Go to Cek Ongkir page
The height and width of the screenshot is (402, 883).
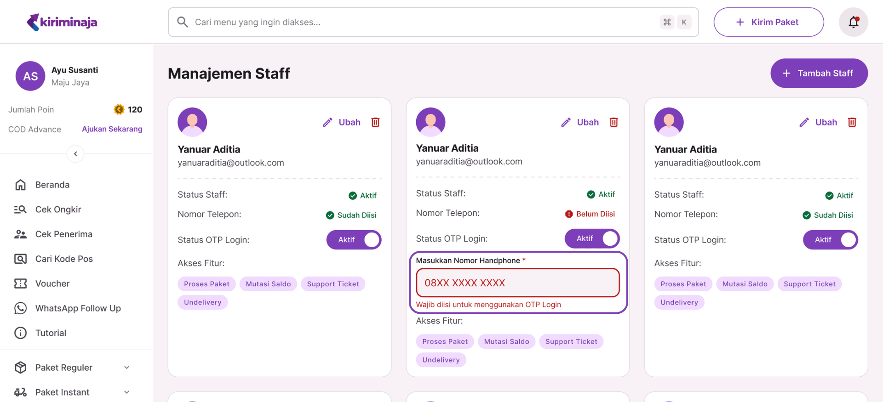click(x=58, y=209)
